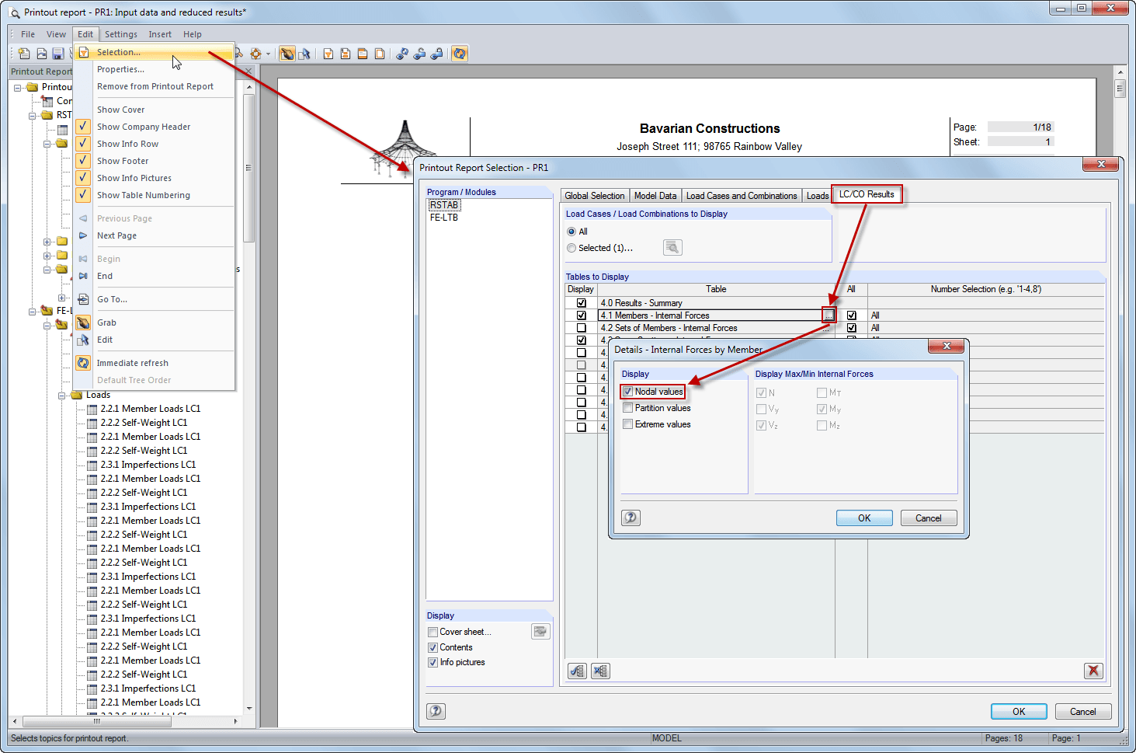Enable the Extreme values checkbox
1136x753 pixels.
(627, 424)
